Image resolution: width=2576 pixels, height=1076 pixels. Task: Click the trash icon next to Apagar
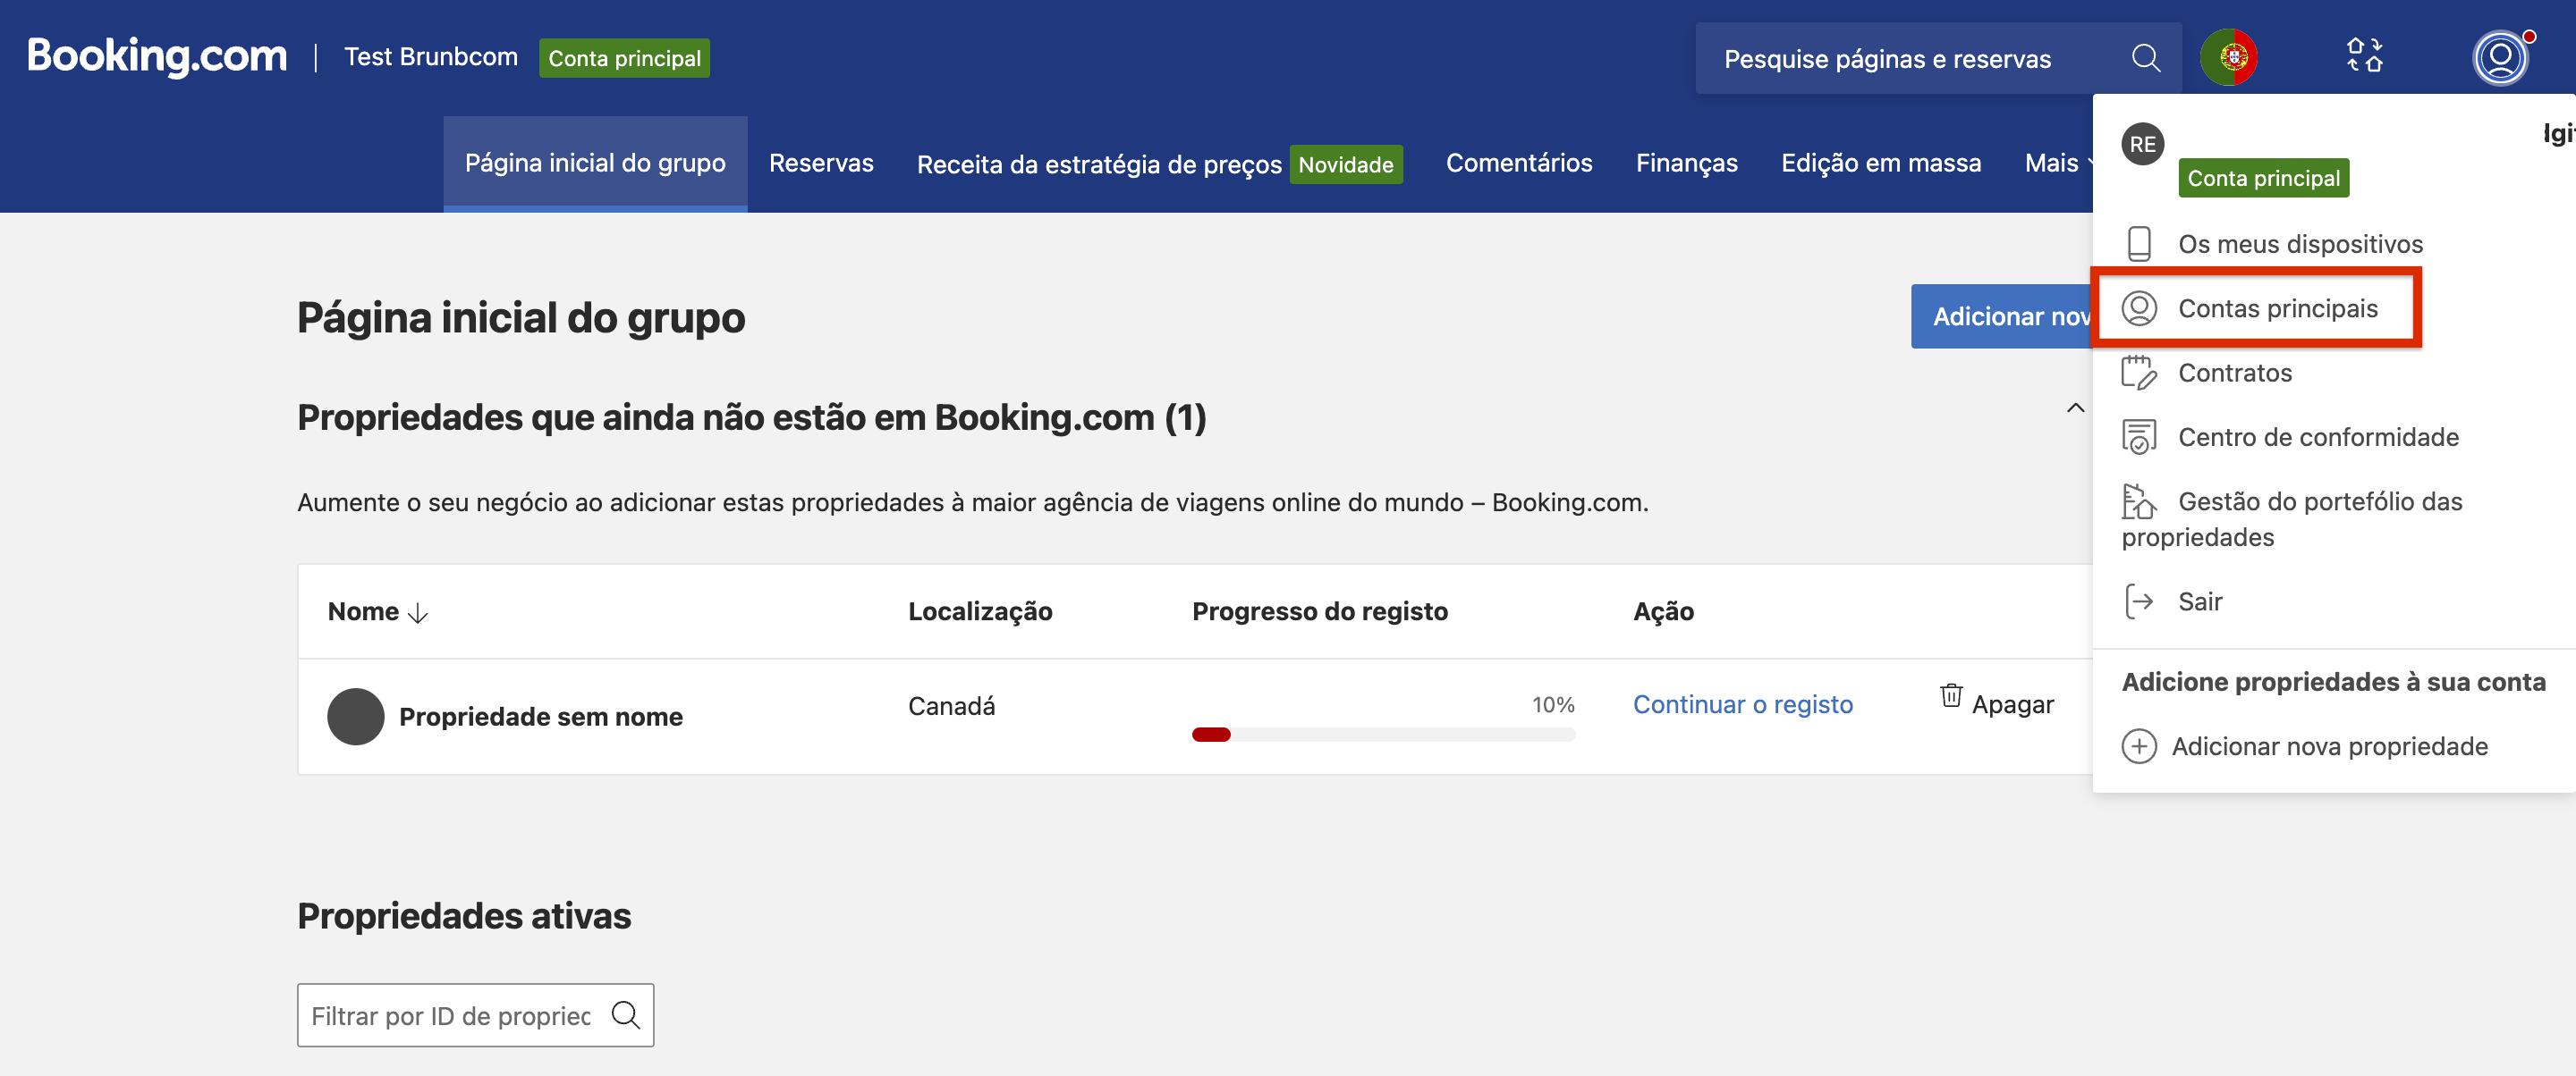point(1950,695)
